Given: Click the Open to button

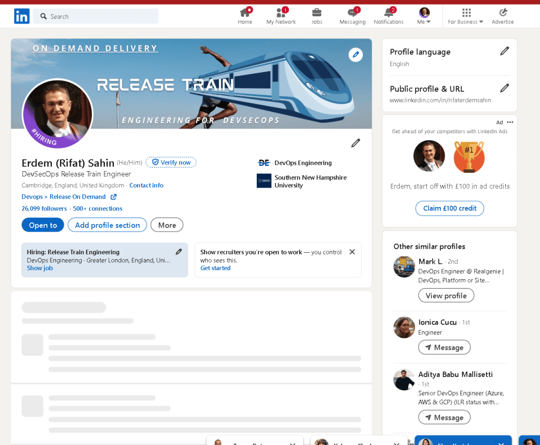Looking at the screenshot, I should (x=43, y=225).
